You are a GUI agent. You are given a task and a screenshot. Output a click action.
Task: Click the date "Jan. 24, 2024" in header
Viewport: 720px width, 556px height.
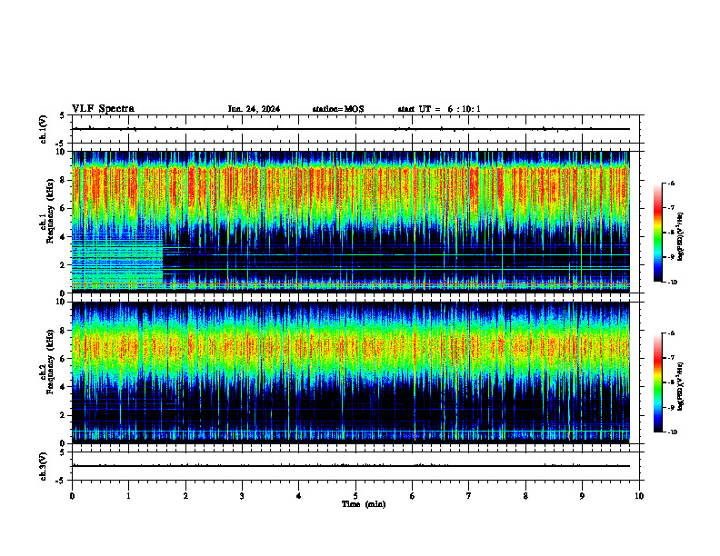254,109
